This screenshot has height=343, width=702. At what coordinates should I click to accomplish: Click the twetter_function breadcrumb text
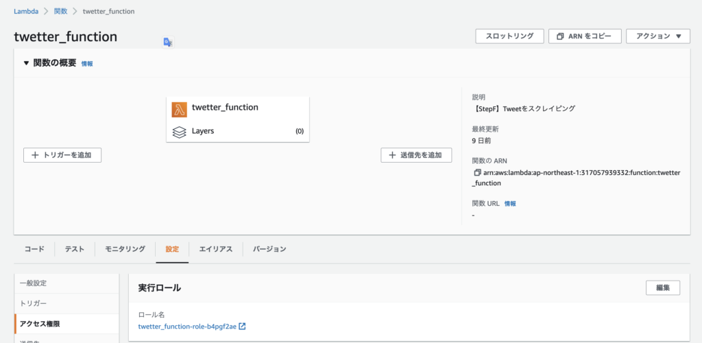(x=109, y=11)
